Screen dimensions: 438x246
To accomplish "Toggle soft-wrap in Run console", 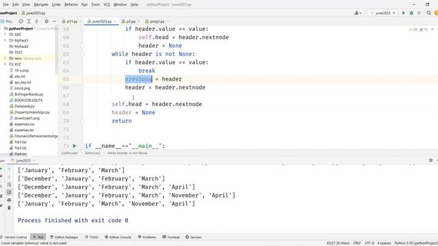I will pos(9,184).
